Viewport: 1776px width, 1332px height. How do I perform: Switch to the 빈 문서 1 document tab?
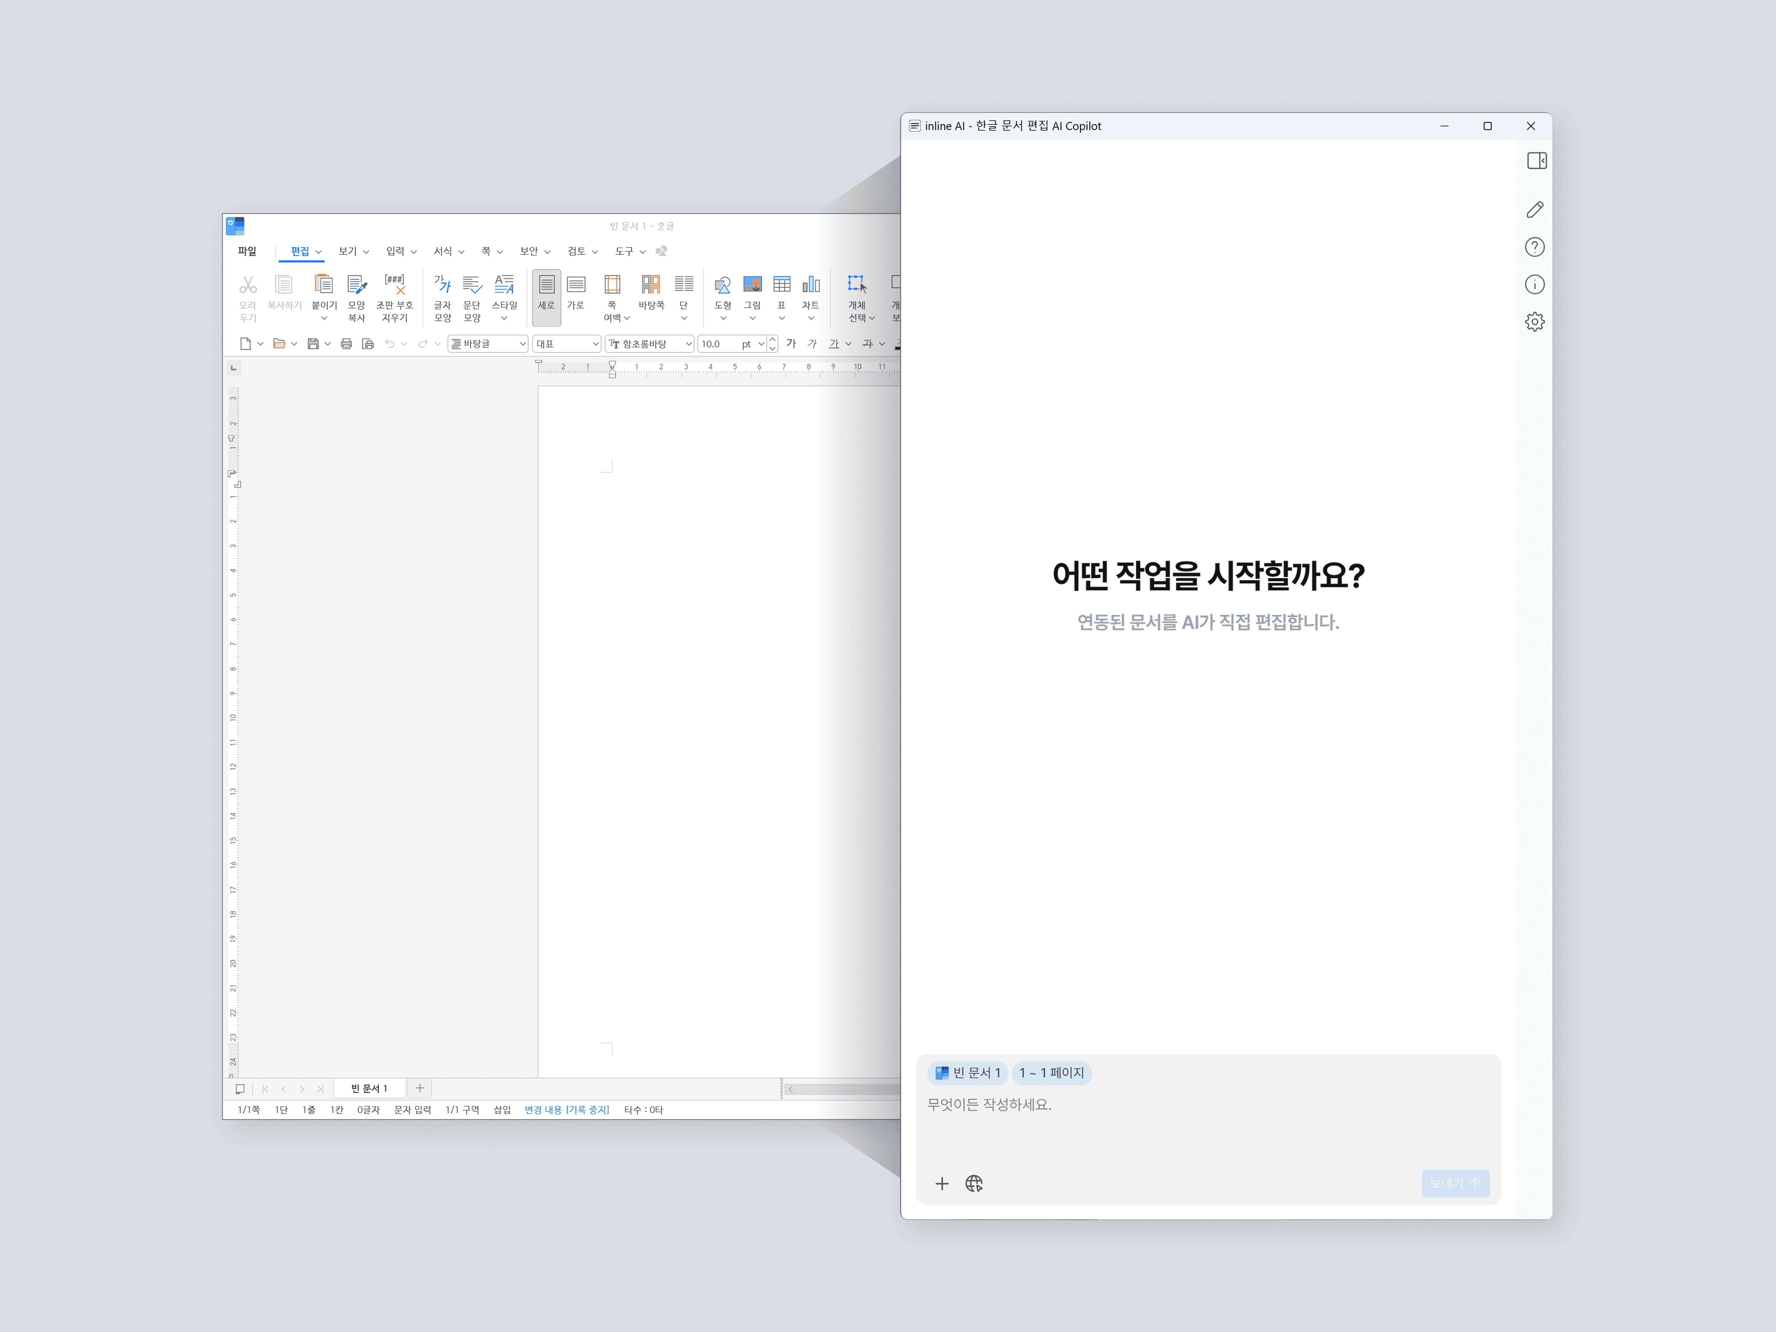pyautogui.click(x=369, y=1089)
